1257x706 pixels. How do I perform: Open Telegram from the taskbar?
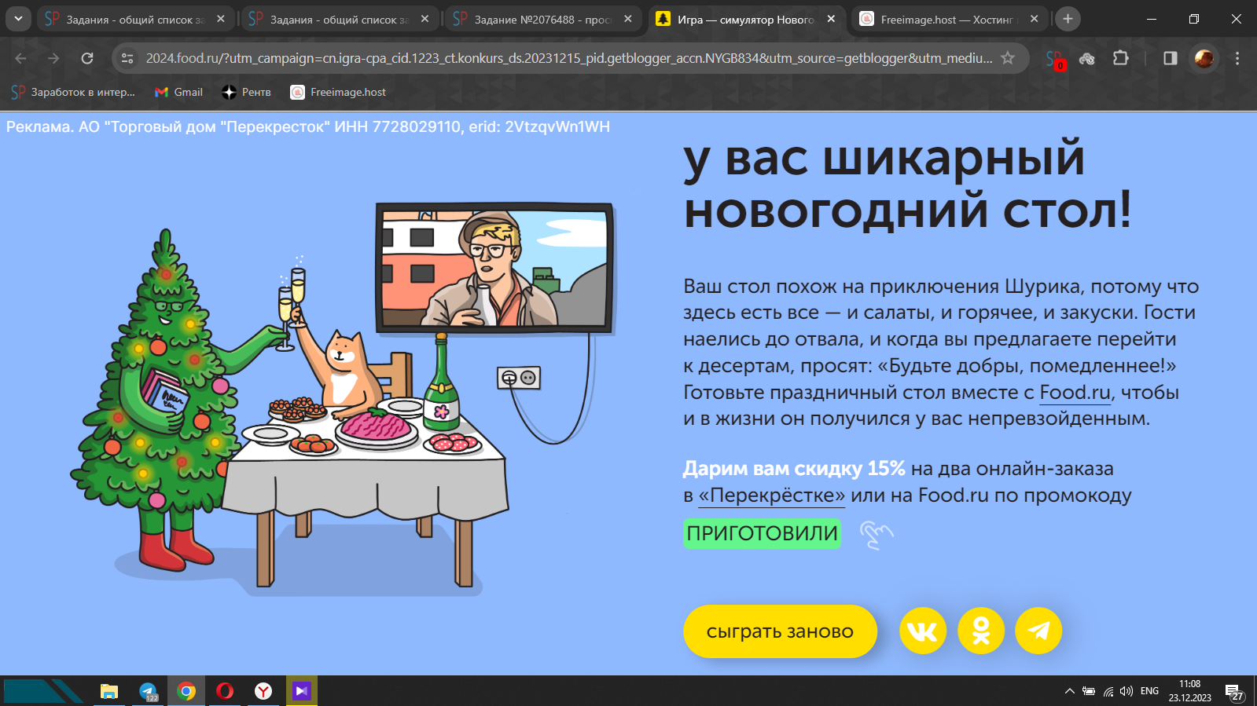(x=148, y=691)
